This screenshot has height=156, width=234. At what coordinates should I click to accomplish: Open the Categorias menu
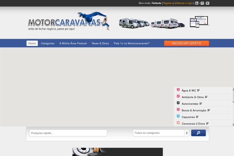tap(48, 43)
